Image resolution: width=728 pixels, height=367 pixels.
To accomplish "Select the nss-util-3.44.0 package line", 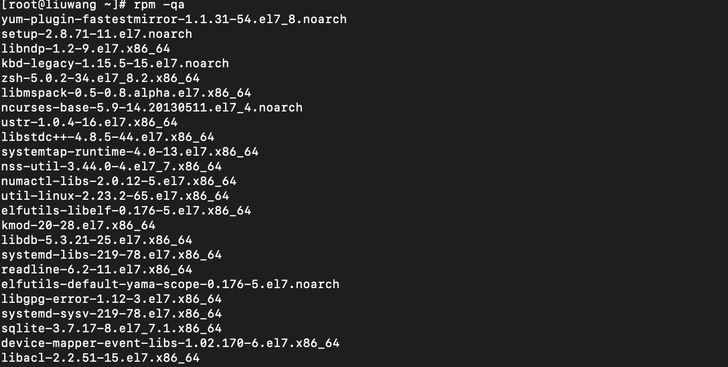I will 111,167.
